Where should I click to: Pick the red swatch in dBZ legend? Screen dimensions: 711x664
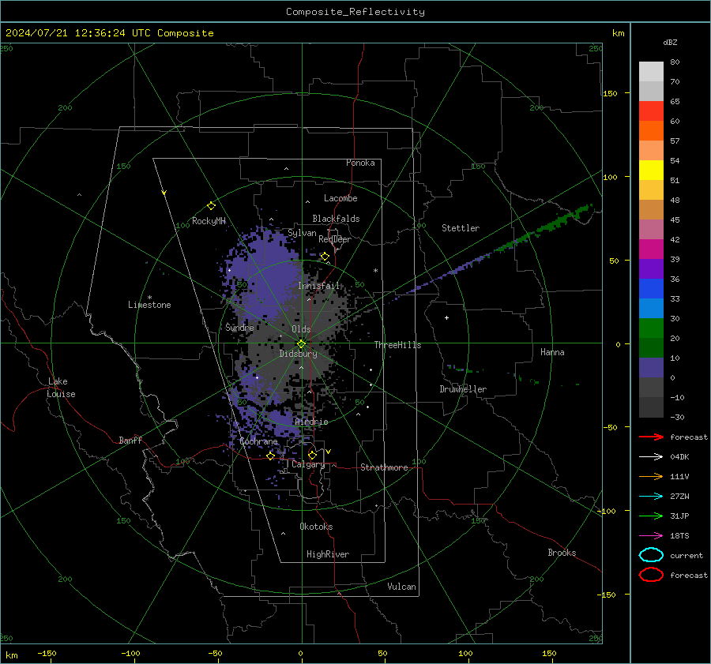(x=651, y=111)
